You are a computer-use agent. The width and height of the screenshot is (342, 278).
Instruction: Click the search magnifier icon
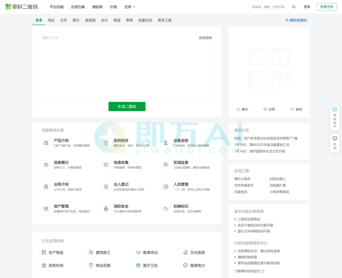click(294, 7)
